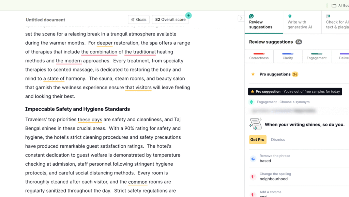This screenshot has height=197, width=349.
Task: Click the green Engagement synonym icon
Action: [x=252, y=102]
